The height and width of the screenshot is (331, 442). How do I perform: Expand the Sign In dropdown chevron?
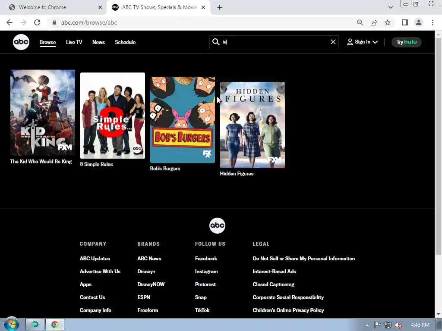tap(375, 42)
